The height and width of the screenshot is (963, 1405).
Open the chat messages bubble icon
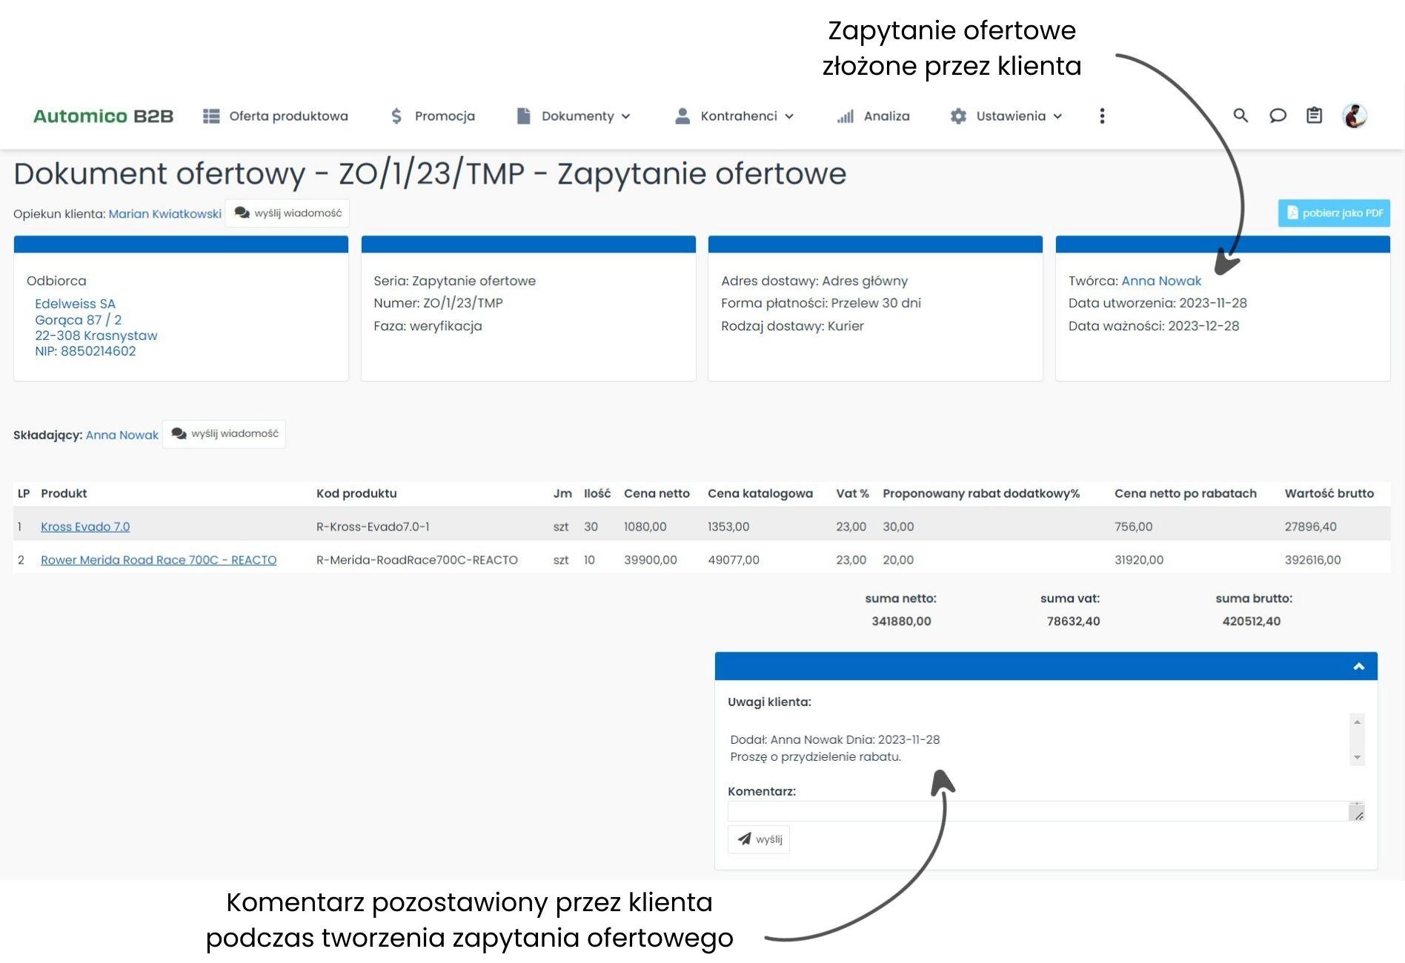[x=1278, y=116]
